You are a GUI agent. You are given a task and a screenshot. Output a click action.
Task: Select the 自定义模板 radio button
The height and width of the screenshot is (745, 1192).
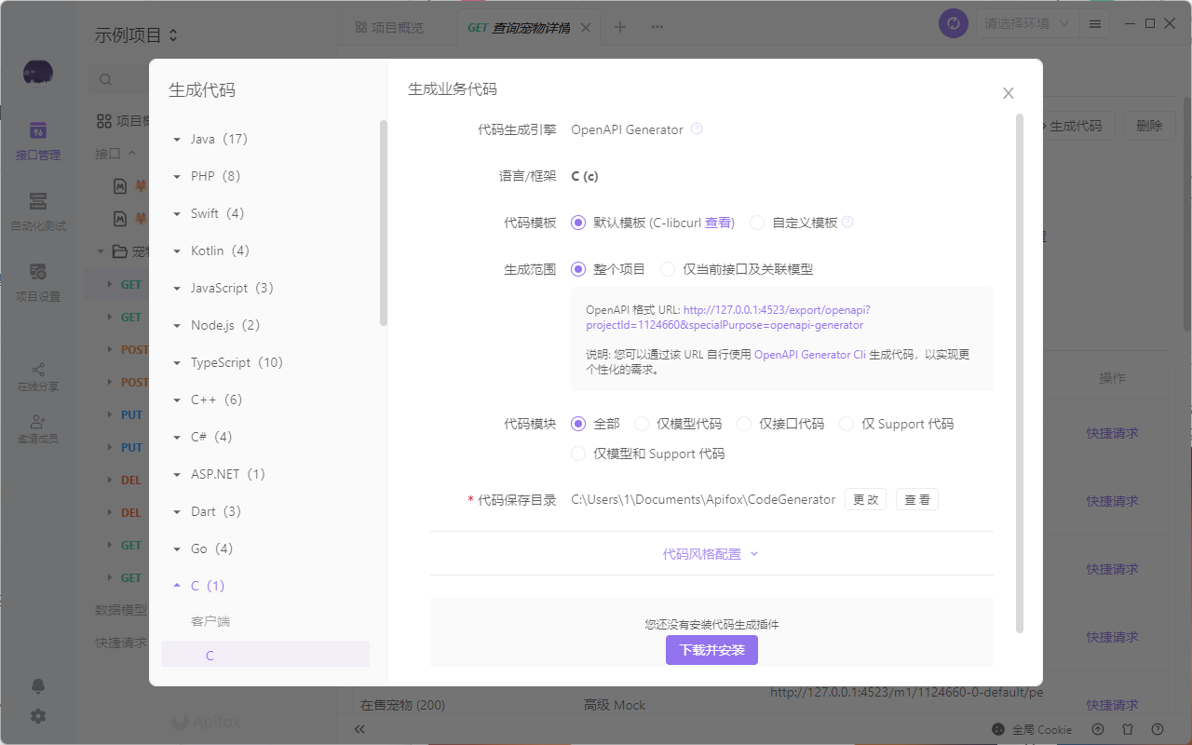pos(756,222)
